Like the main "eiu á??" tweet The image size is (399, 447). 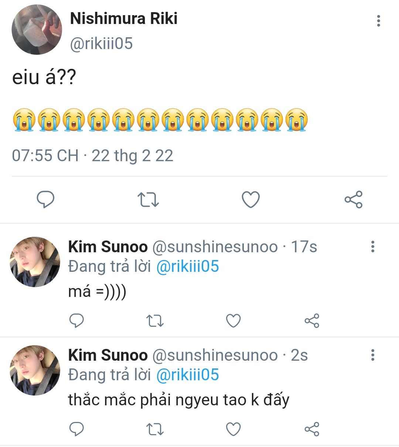tap(250, 200)
